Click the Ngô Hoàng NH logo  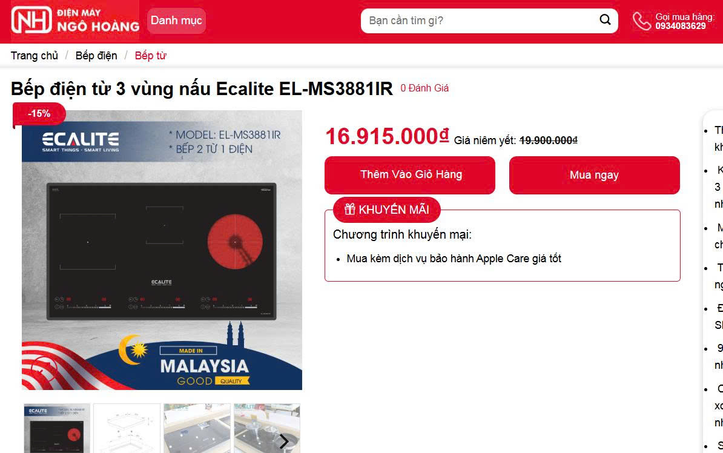(x=76, y=20)
